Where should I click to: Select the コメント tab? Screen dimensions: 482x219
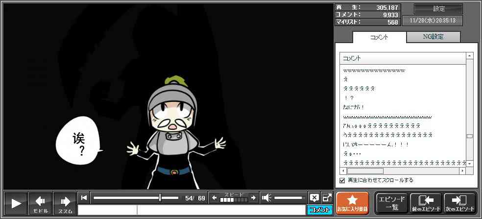(x=379, y=37)
